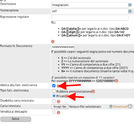Screen dimensions: 134x124
Task: Click into the Formato N. Documento field
Action: [63, 47]
